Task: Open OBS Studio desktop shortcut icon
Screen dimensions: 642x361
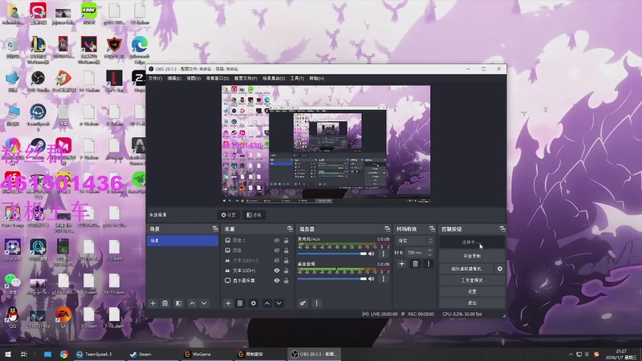Action: (38, 81)
